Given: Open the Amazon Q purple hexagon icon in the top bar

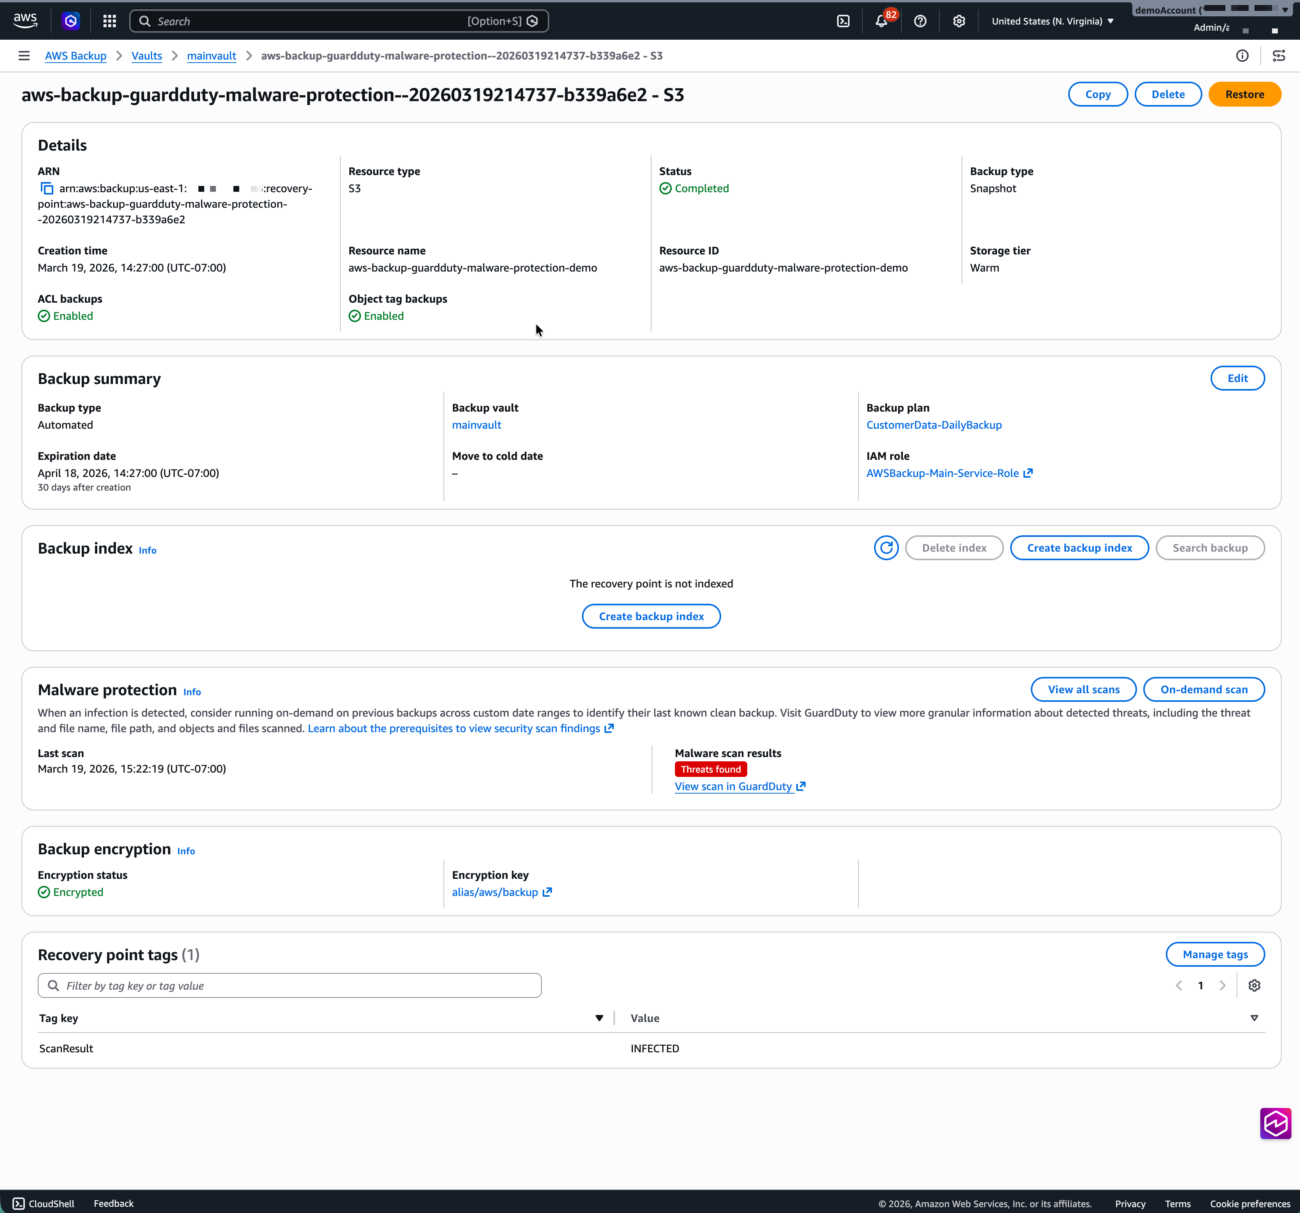Looking at the screenshot, I should [71, 21].
